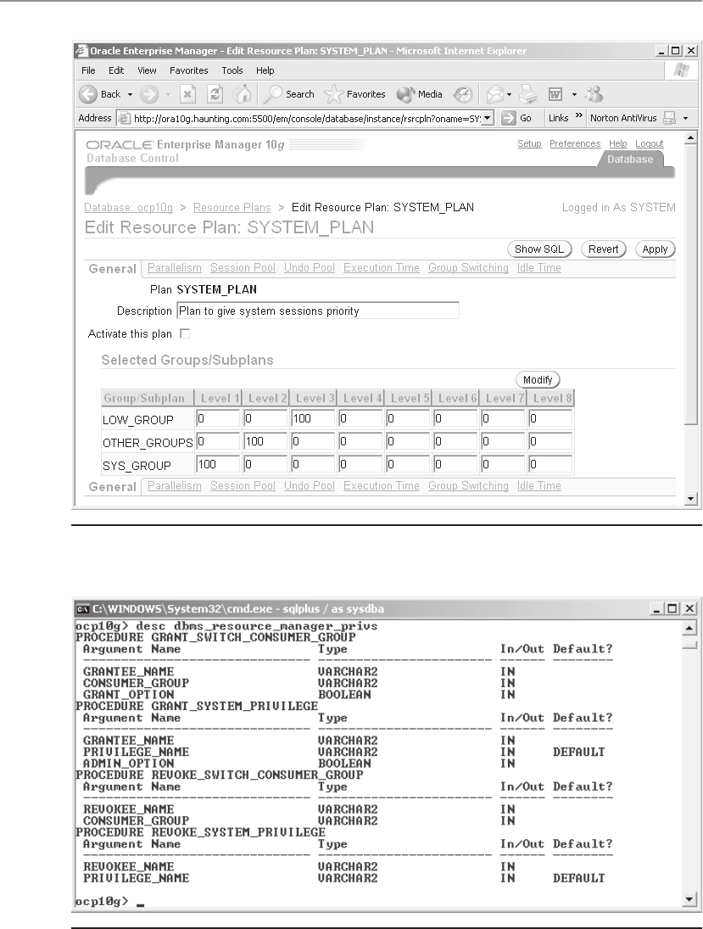The width and height of the screenshot is (703, 929).
Task: Switch to the top Group Switching tab
Action: 468,268
